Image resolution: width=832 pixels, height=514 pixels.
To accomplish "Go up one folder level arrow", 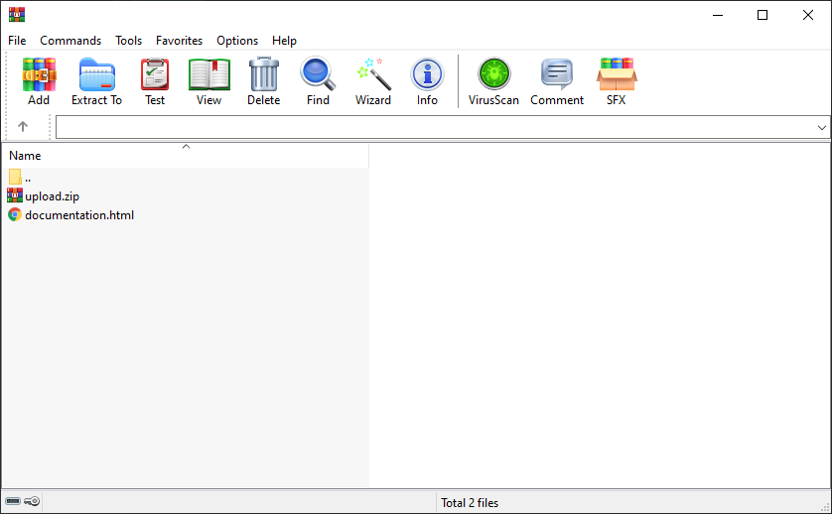I will click(x=23, y=127).
